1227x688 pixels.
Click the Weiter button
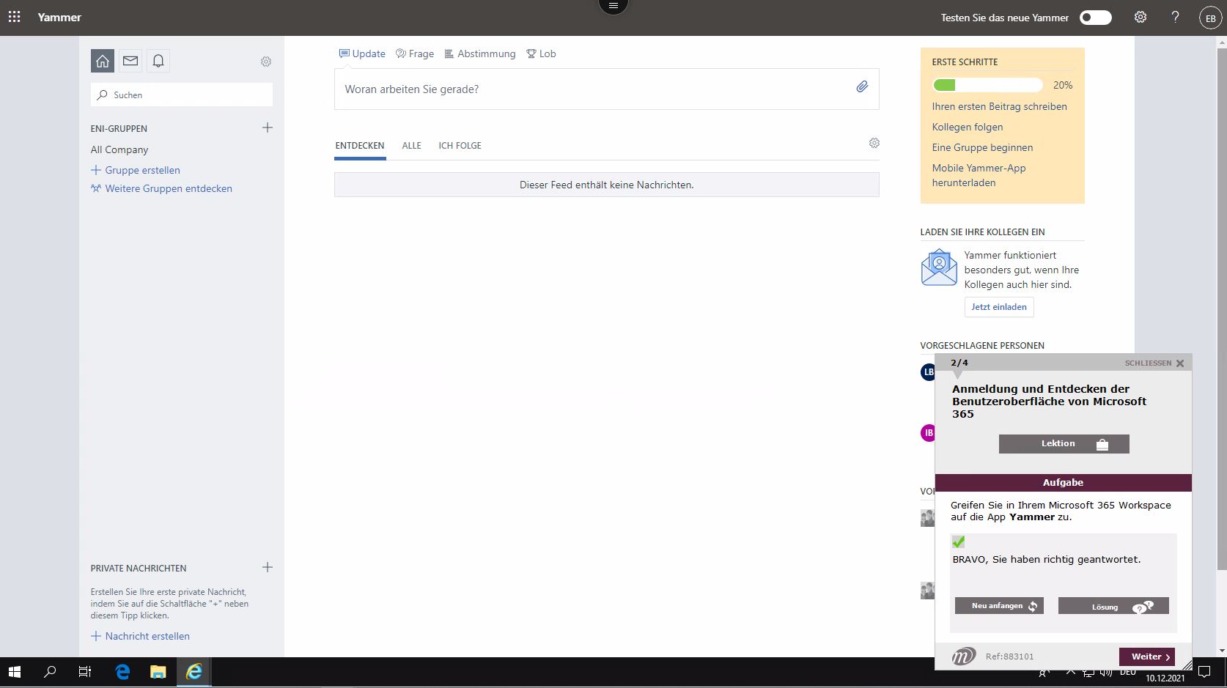tap(1146, 656)
